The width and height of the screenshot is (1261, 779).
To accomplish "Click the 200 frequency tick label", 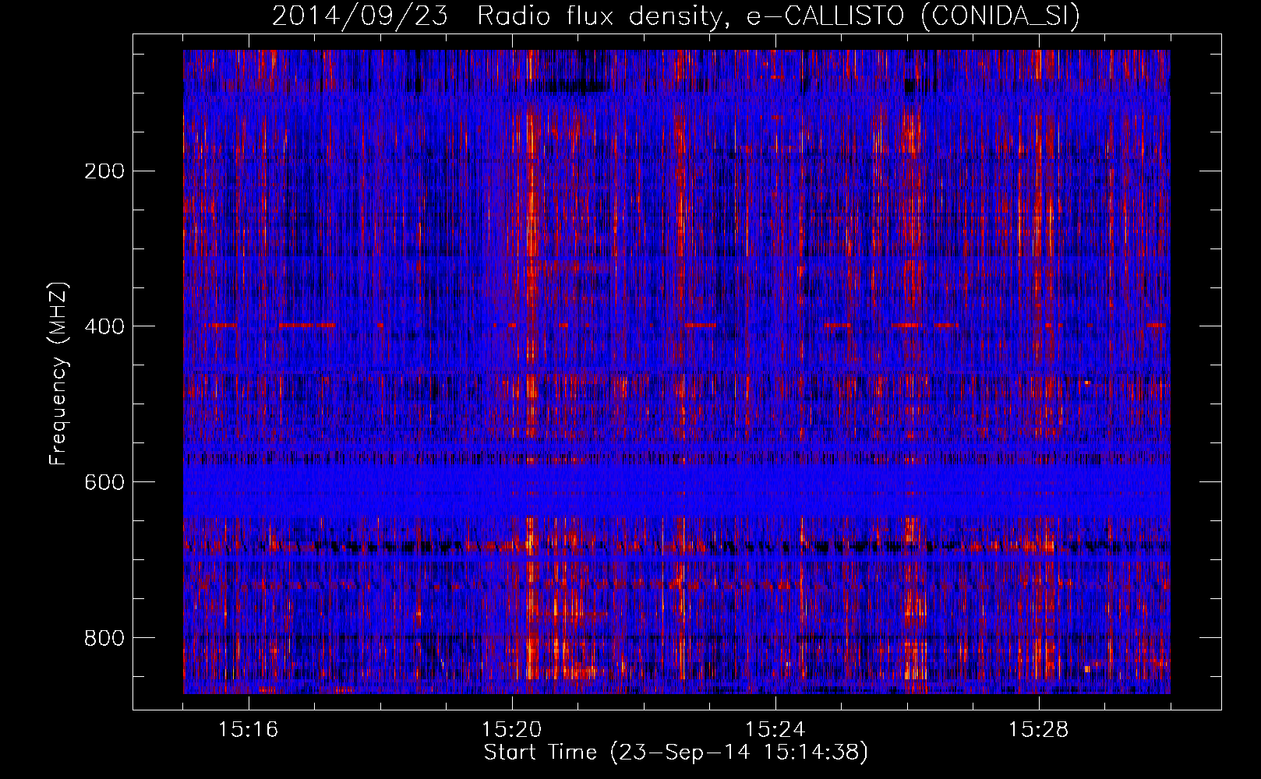I will pyautogui.click(x=104, y=171).
